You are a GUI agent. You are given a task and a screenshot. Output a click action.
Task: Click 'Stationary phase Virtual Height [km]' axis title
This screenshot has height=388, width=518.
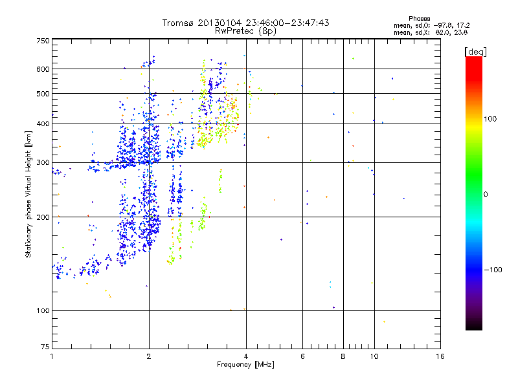pyautogui.click(x=28, y=194)
